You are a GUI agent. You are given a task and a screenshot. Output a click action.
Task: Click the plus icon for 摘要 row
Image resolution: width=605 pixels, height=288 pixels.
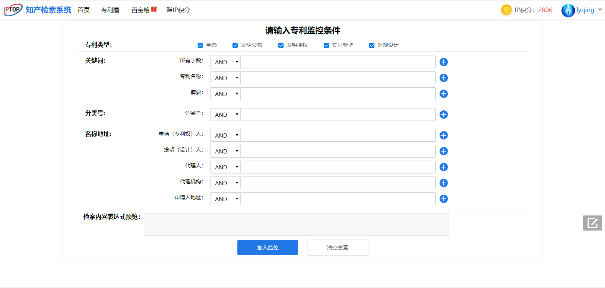[444, 94]
